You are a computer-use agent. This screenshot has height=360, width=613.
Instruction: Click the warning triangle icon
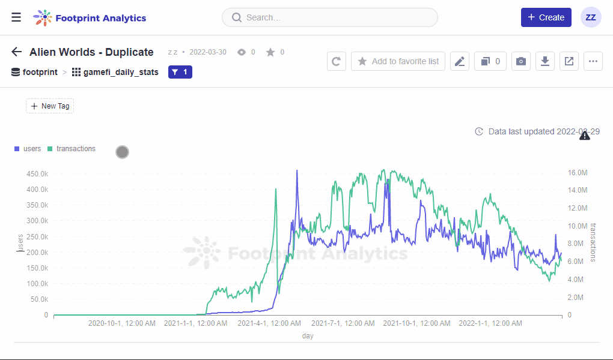click(x=585, y=136)
